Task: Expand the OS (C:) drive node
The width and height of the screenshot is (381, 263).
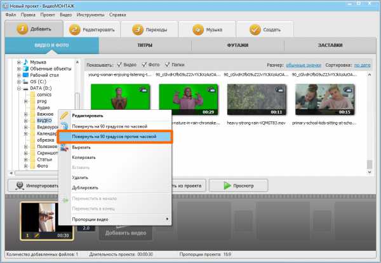Action: point(19,81)
